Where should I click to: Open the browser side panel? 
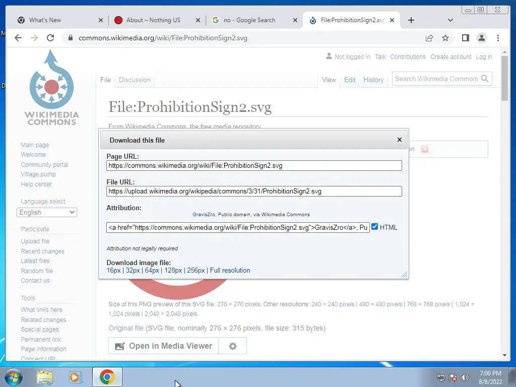(x=465, y=38)
